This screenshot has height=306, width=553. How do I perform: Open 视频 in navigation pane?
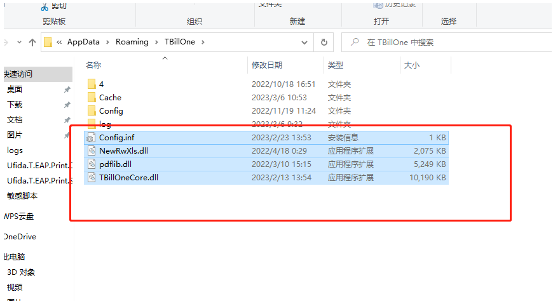(x=15, y=288)
